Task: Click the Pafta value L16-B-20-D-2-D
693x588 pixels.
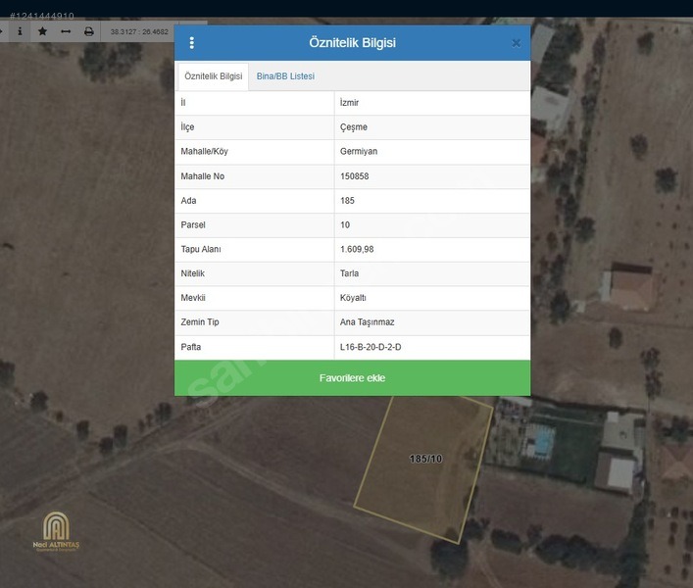Action: click(371, 347)
